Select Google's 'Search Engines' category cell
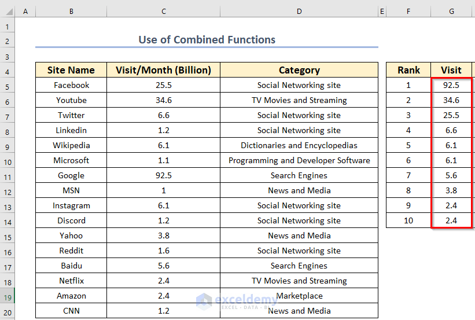The width and height of the screenshot is (475, 320). (299, 175)
